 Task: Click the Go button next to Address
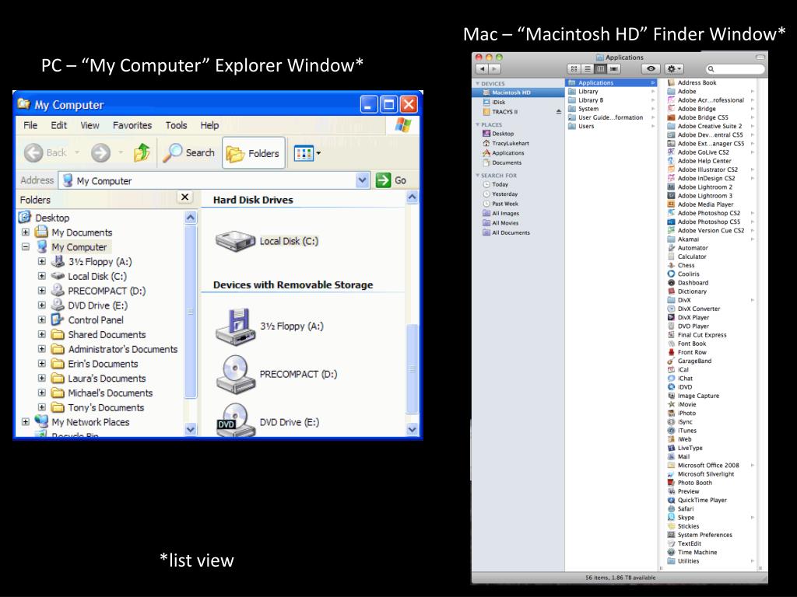click(391, 180)
